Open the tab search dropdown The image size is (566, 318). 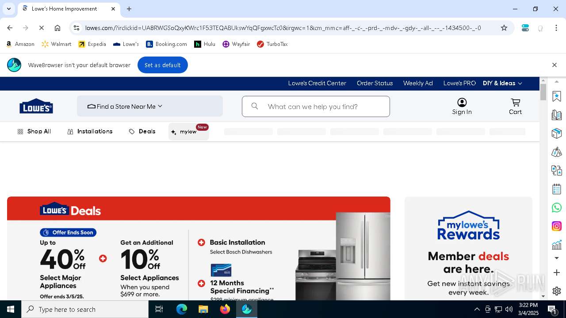click(x=8, y=9)
